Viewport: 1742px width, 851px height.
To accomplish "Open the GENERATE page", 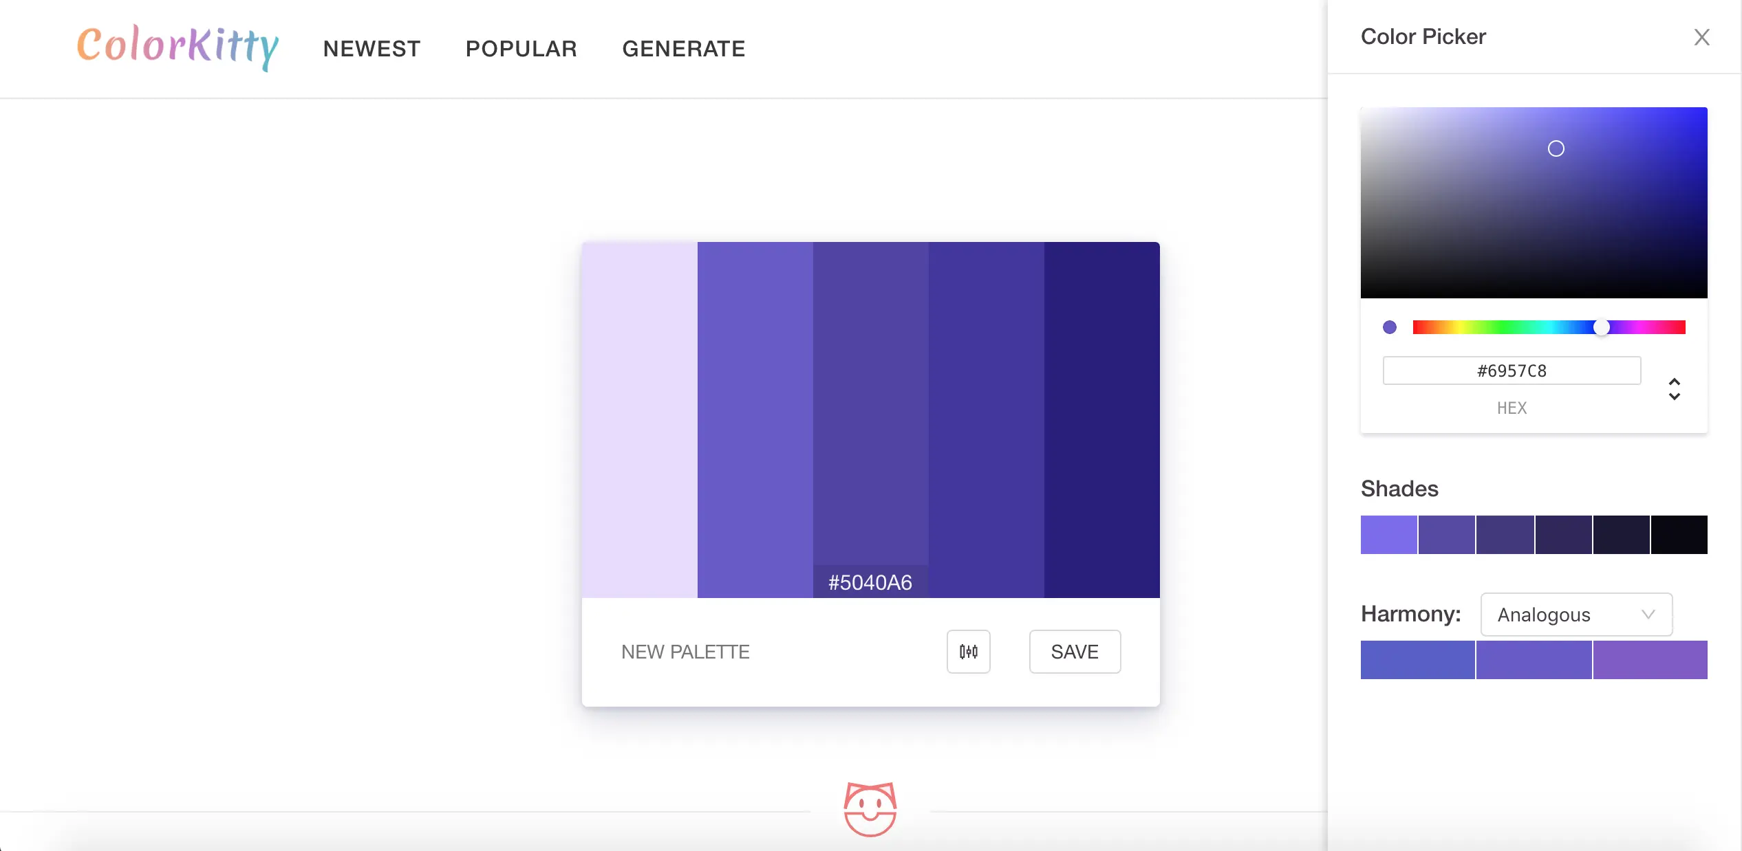I will coord(684,48).
